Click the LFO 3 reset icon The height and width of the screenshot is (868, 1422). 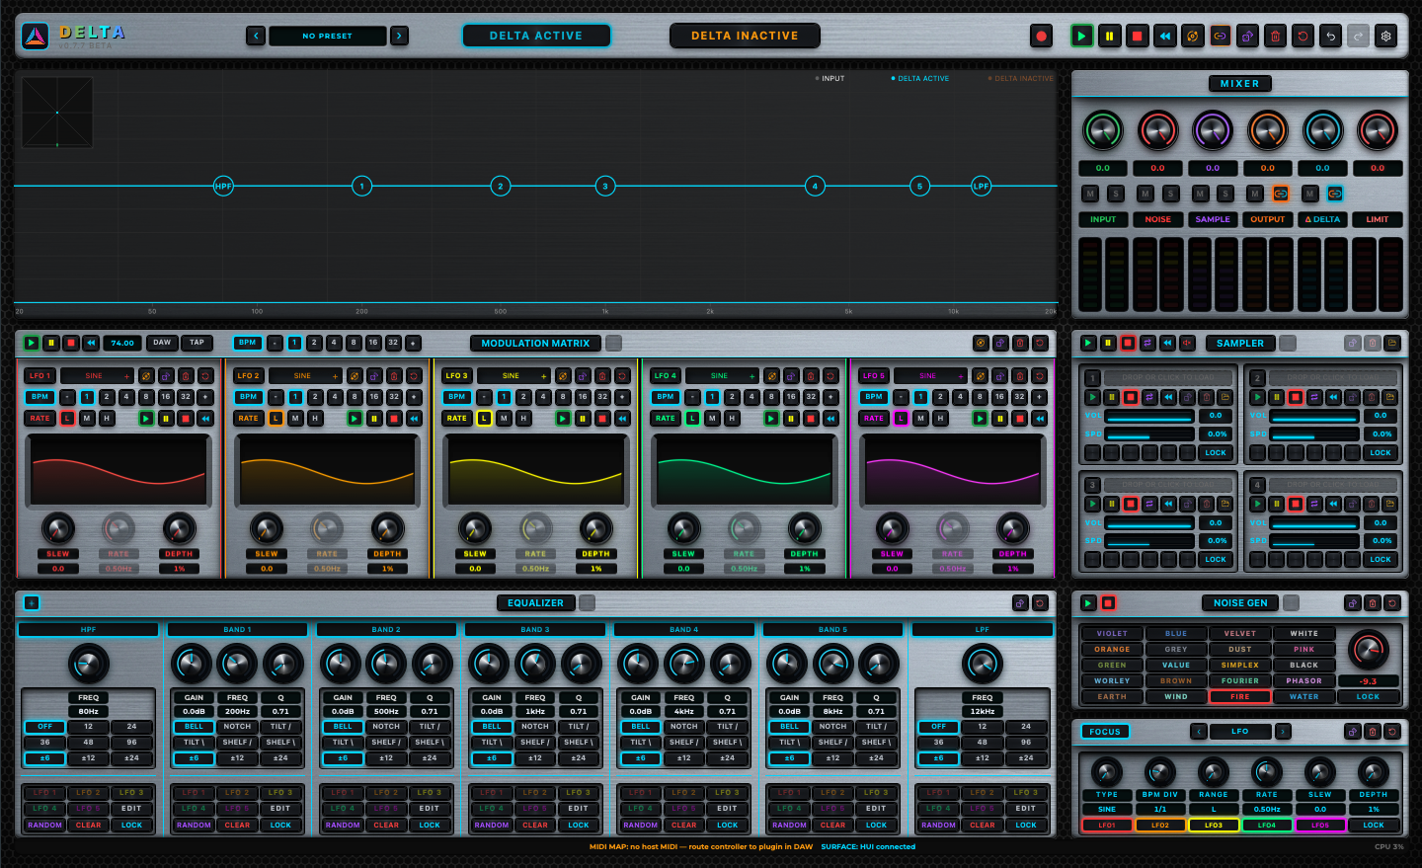click(622, 376)
